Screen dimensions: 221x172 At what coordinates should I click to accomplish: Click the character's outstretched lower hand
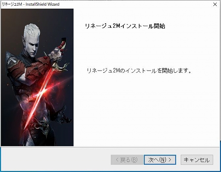click(x=63, y=117)
